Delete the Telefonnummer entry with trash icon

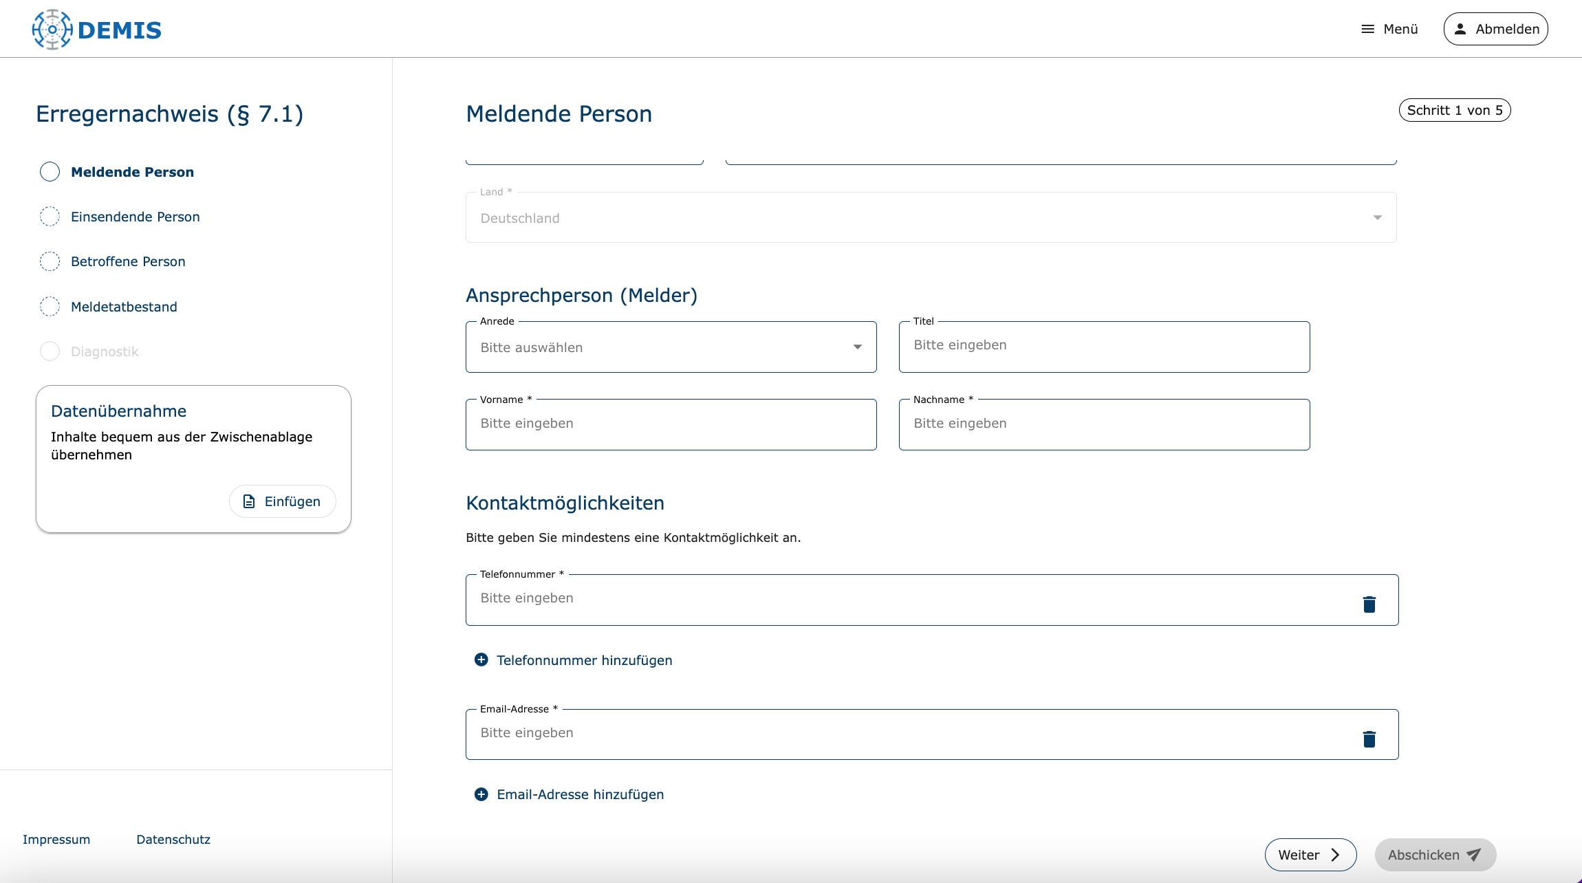pos(1369,604)
